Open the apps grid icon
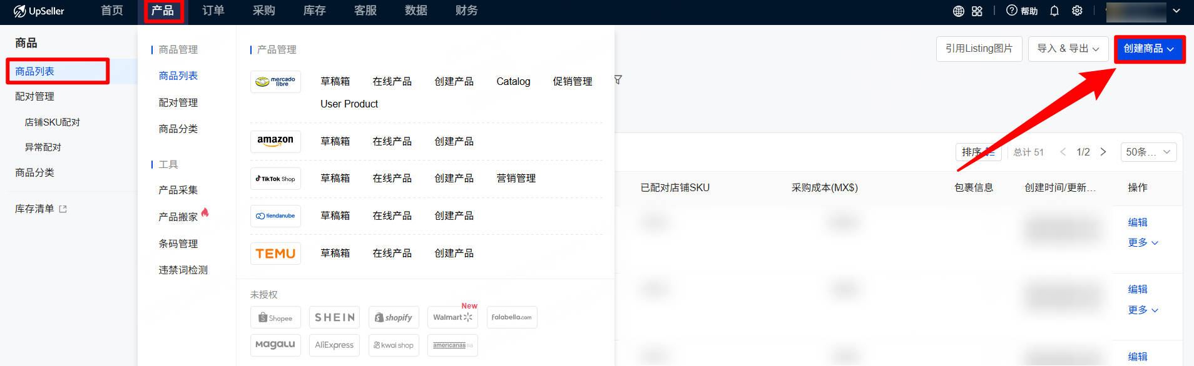The height and width of the screenshot is (366, 1194). click(x=977, y=11)
